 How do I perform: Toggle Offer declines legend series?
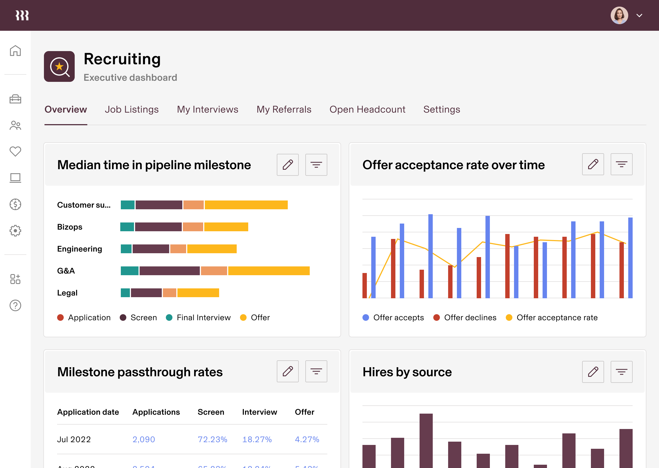point(465,317)
